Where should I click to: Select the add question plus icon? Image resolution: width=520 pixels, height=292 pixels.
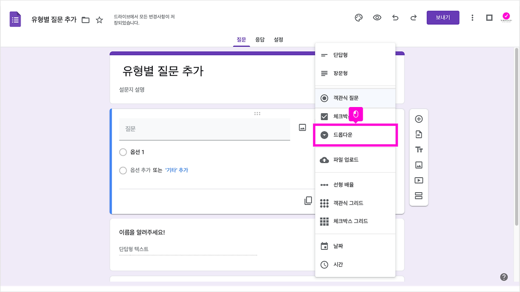click(x=418, y=119)
